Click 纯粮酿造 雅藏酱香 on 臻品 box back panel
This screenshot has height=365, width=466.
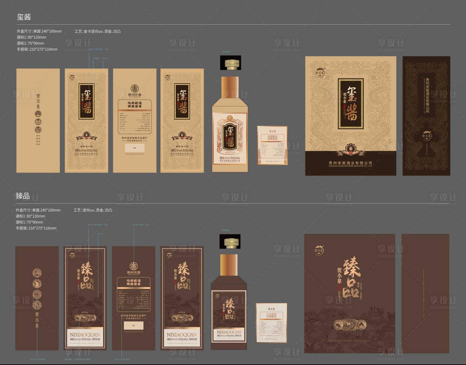[x=134, y=282]
